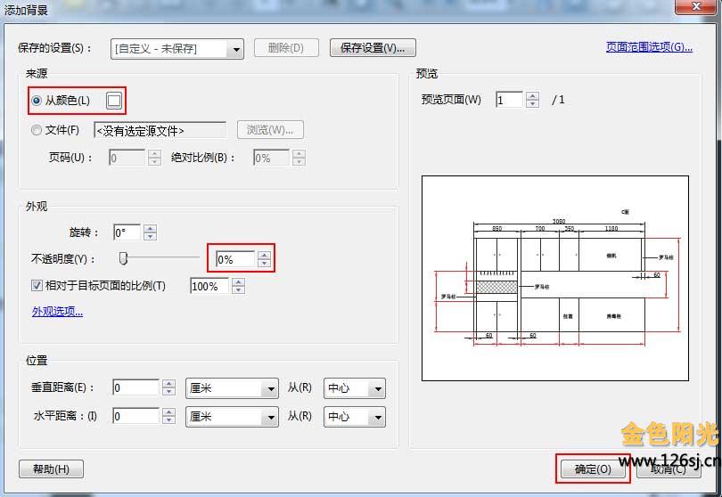Click the source file path field

[160, 131]
